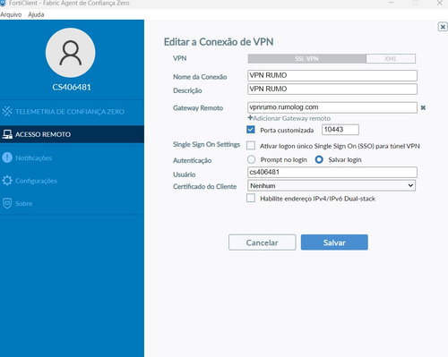Close the VPN edit panel
This screenshot has height=357, width=448.
click(443, 27)
